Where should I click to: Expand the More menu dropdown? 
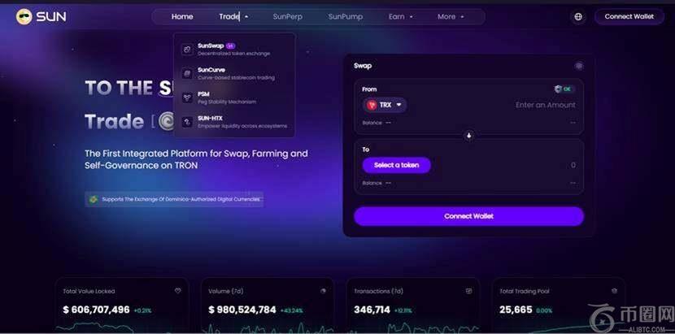(x=451, y=17)
